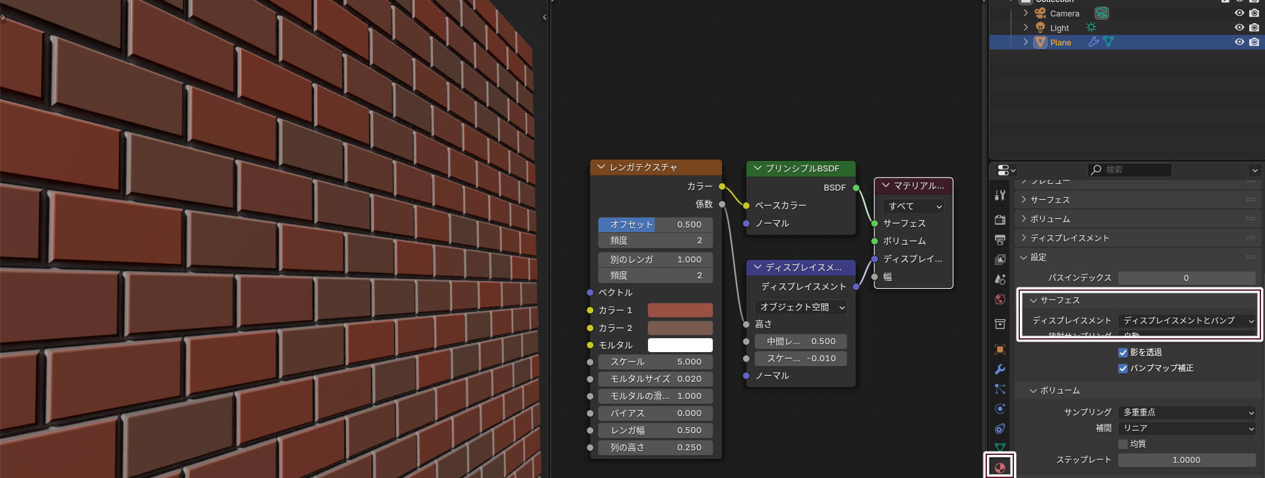1265x478 pixels.
Task: Click the ステップレート 1.0000 field
Action: pyautogui.click(x=1186, y=460)
